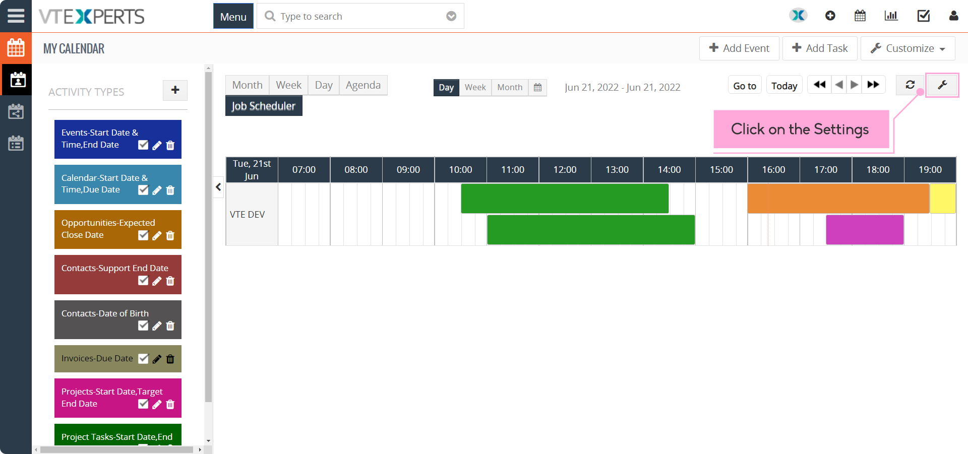Toggle the Contacts-Date of Birth checkbox
The width and height of the screenshot is (968, 454).
click(143, 326)
